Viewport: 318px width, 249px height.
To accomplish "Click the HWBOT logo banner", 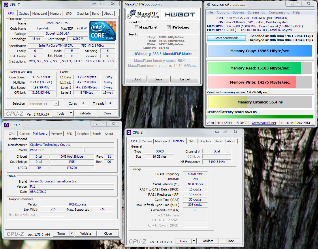I will [180, 14].
